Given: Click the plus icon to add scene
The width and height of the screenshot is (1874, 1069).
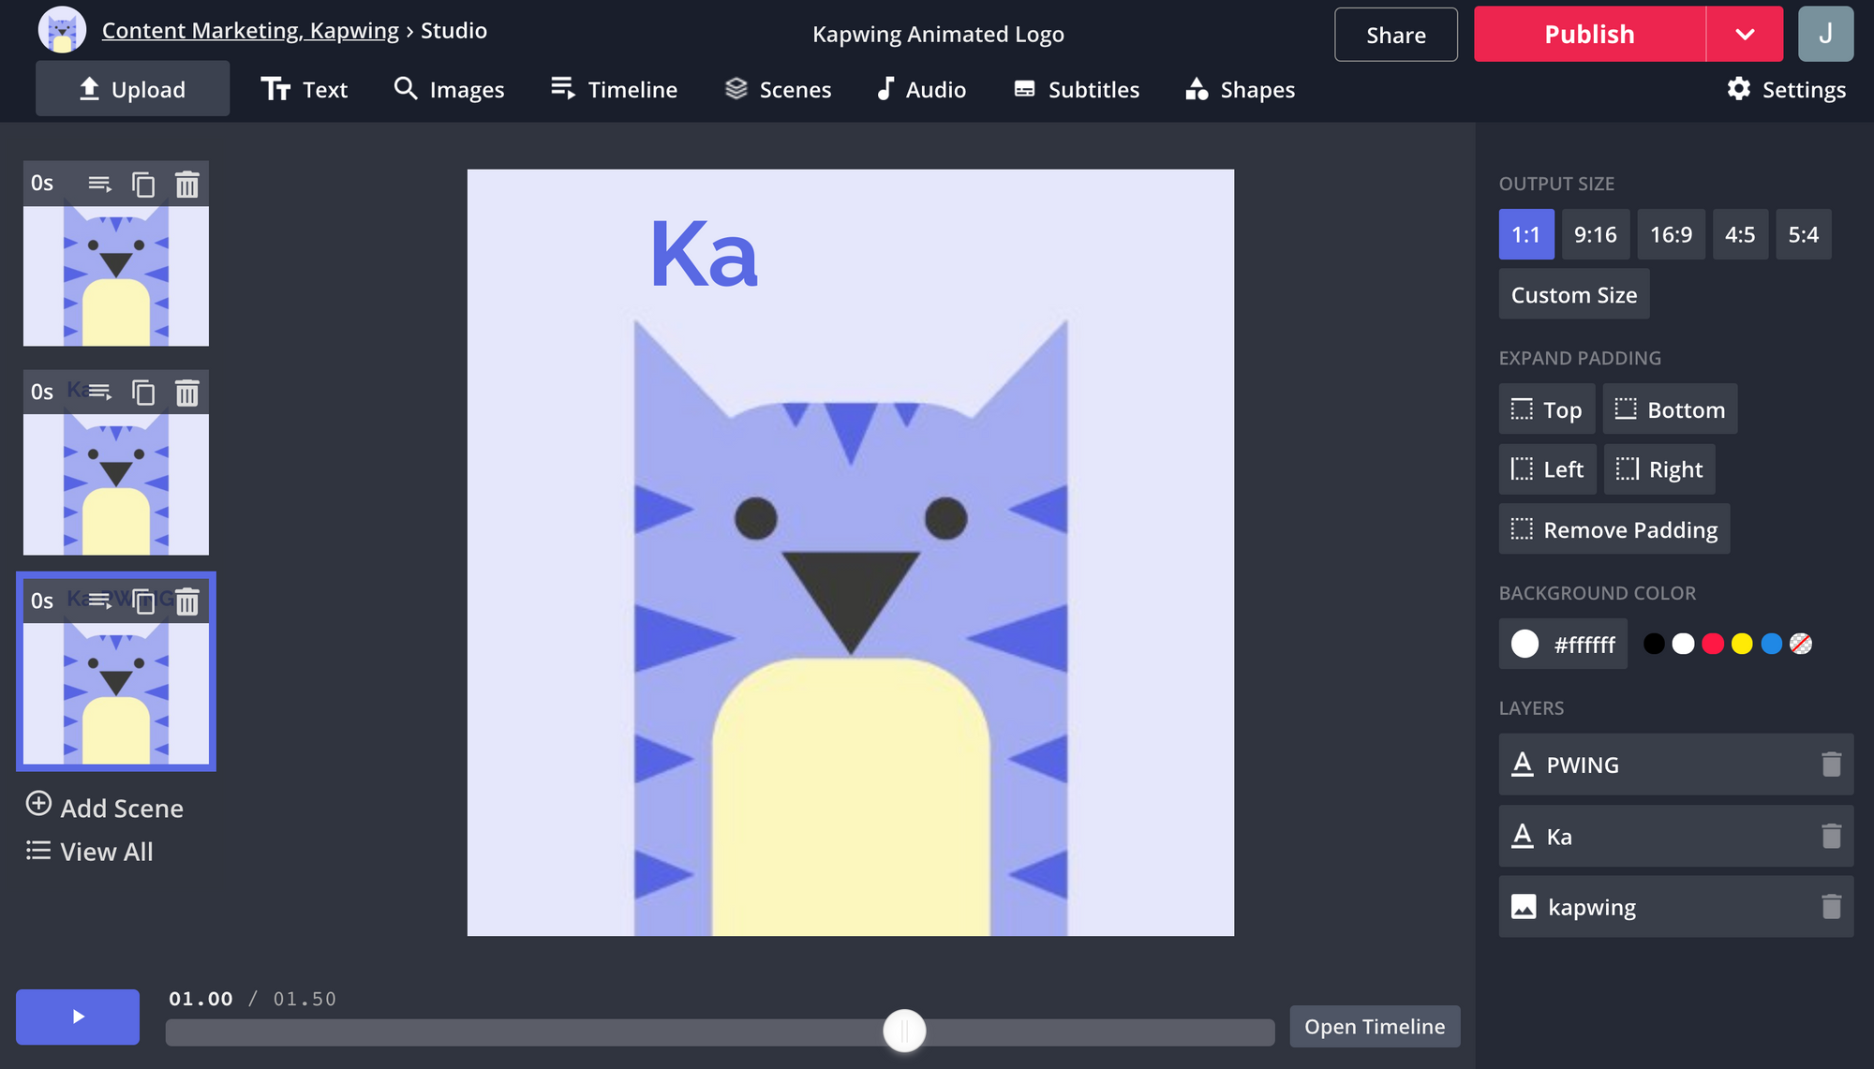Looking at the screenshot, I should (x=38, y=804).
